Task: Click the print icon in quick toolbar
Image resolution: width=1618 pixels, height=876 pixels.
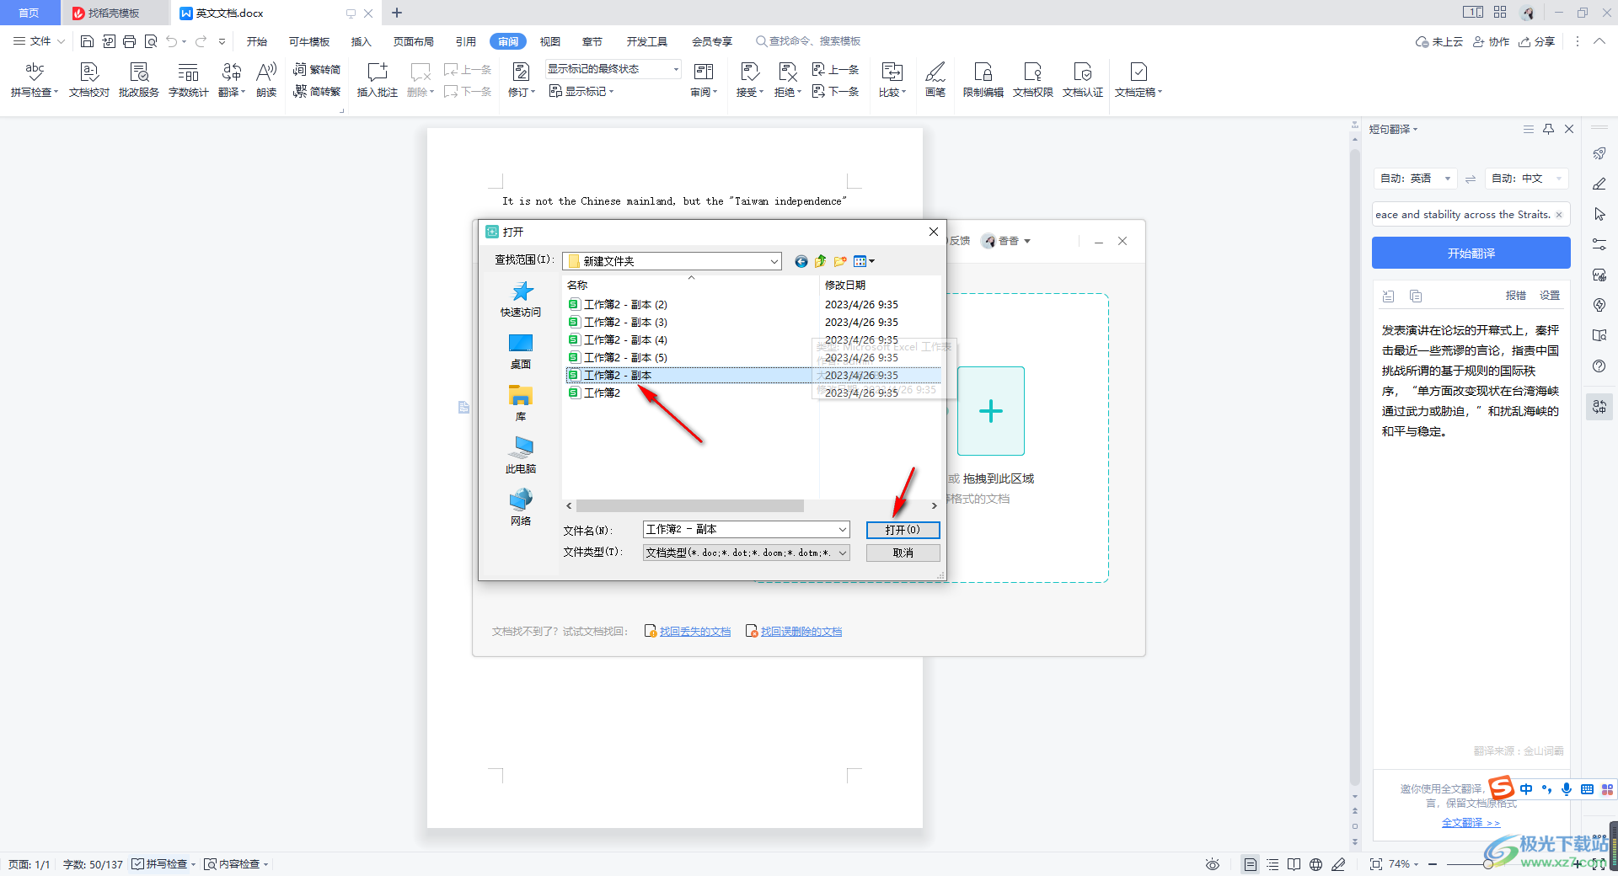Action: 129,41
